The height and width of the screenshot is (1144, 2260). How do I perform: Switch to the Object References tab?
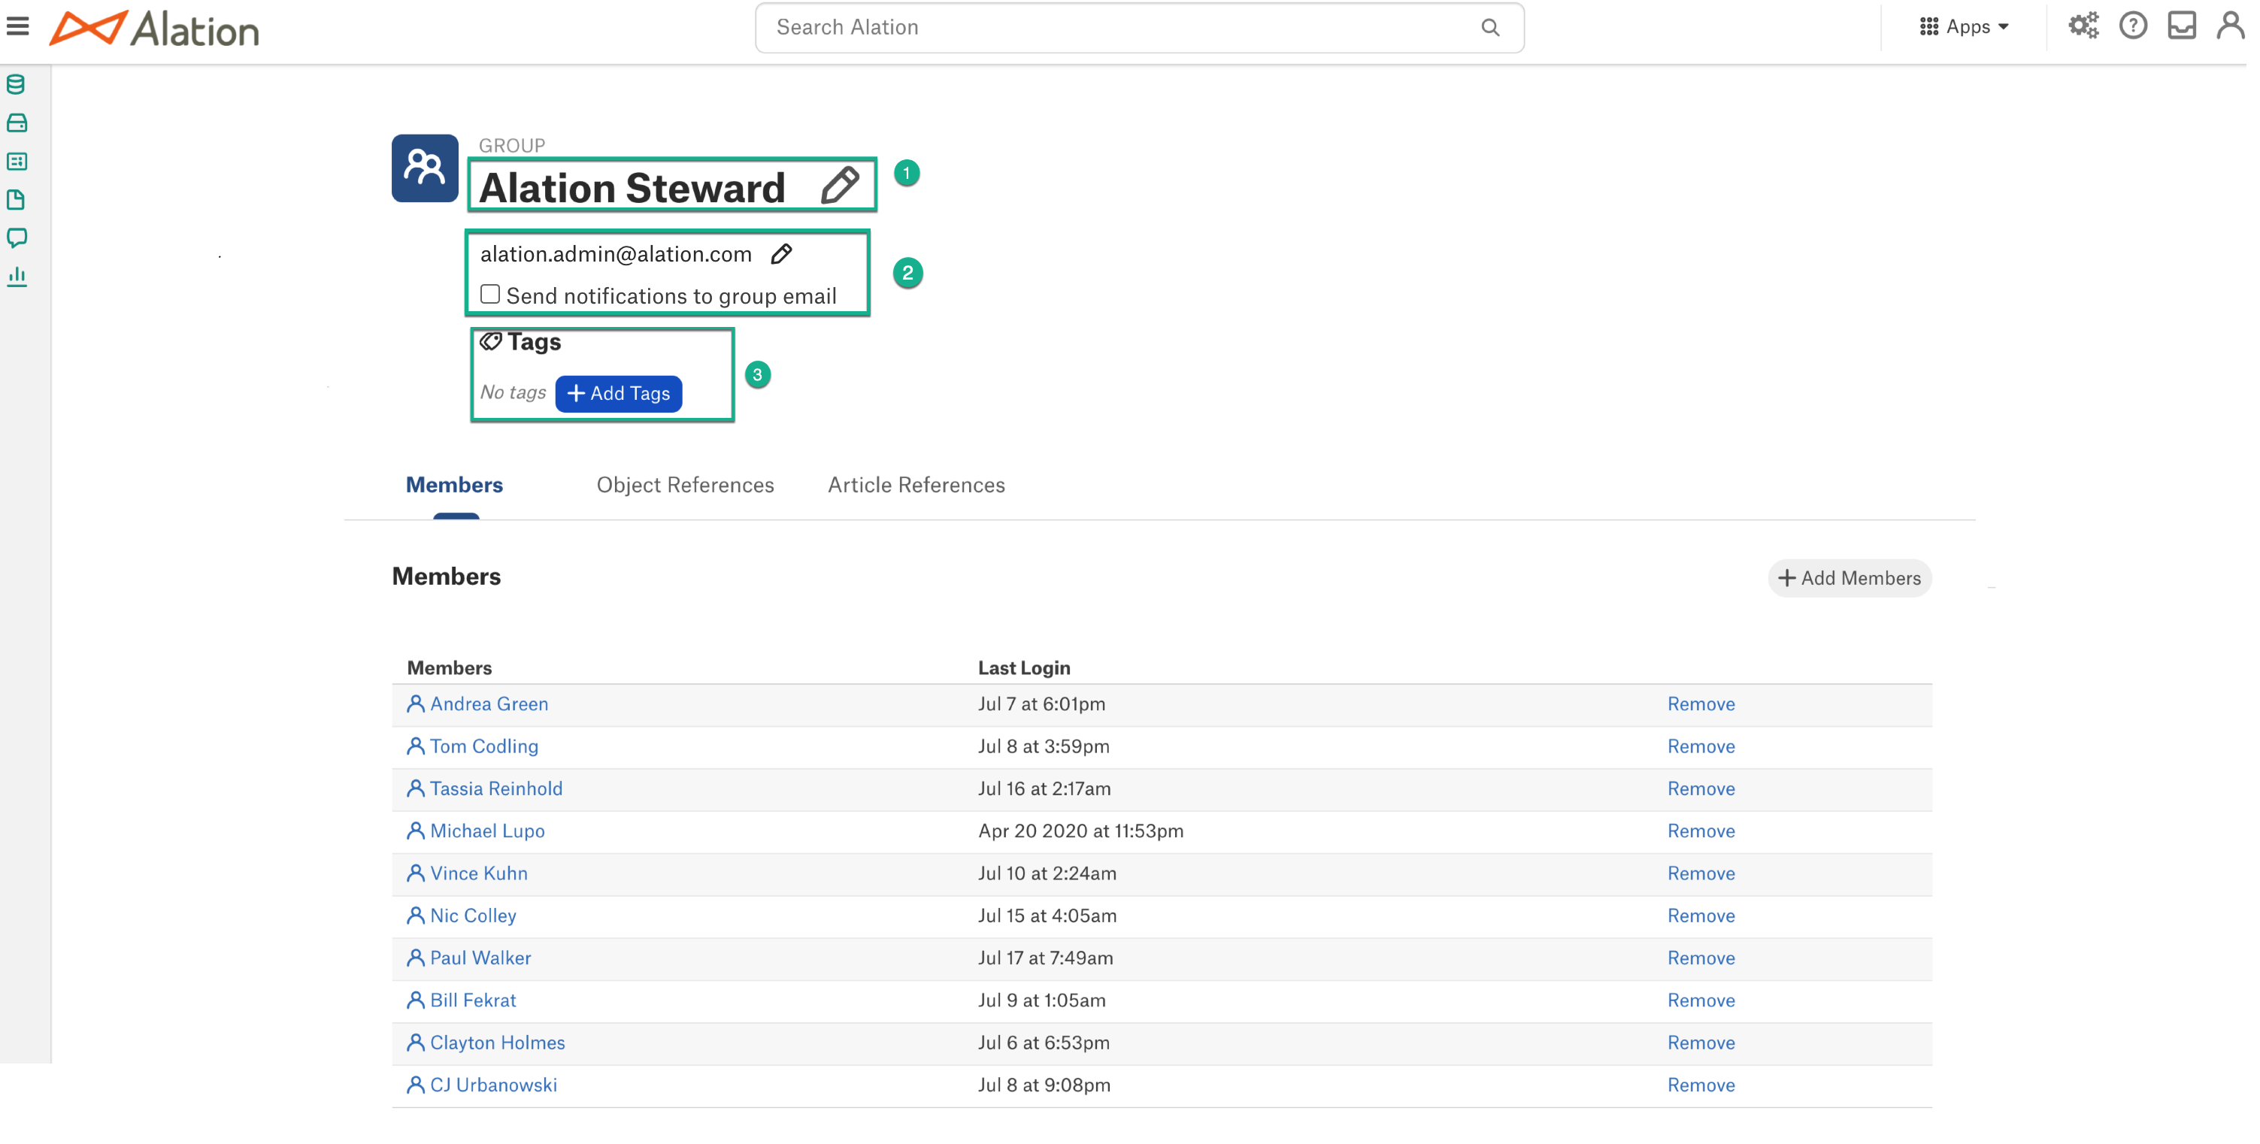click(x=684, y=485)
